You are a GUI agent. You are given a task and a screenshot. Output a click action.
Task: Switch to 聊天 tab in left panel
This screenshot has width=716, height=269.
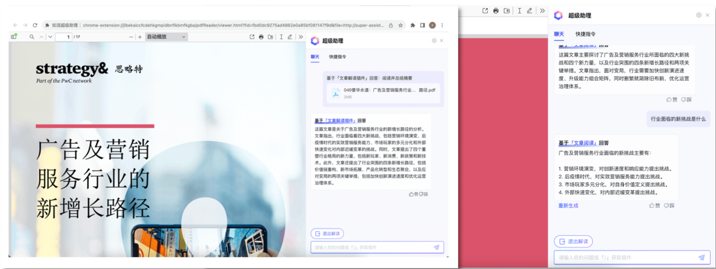315,57
